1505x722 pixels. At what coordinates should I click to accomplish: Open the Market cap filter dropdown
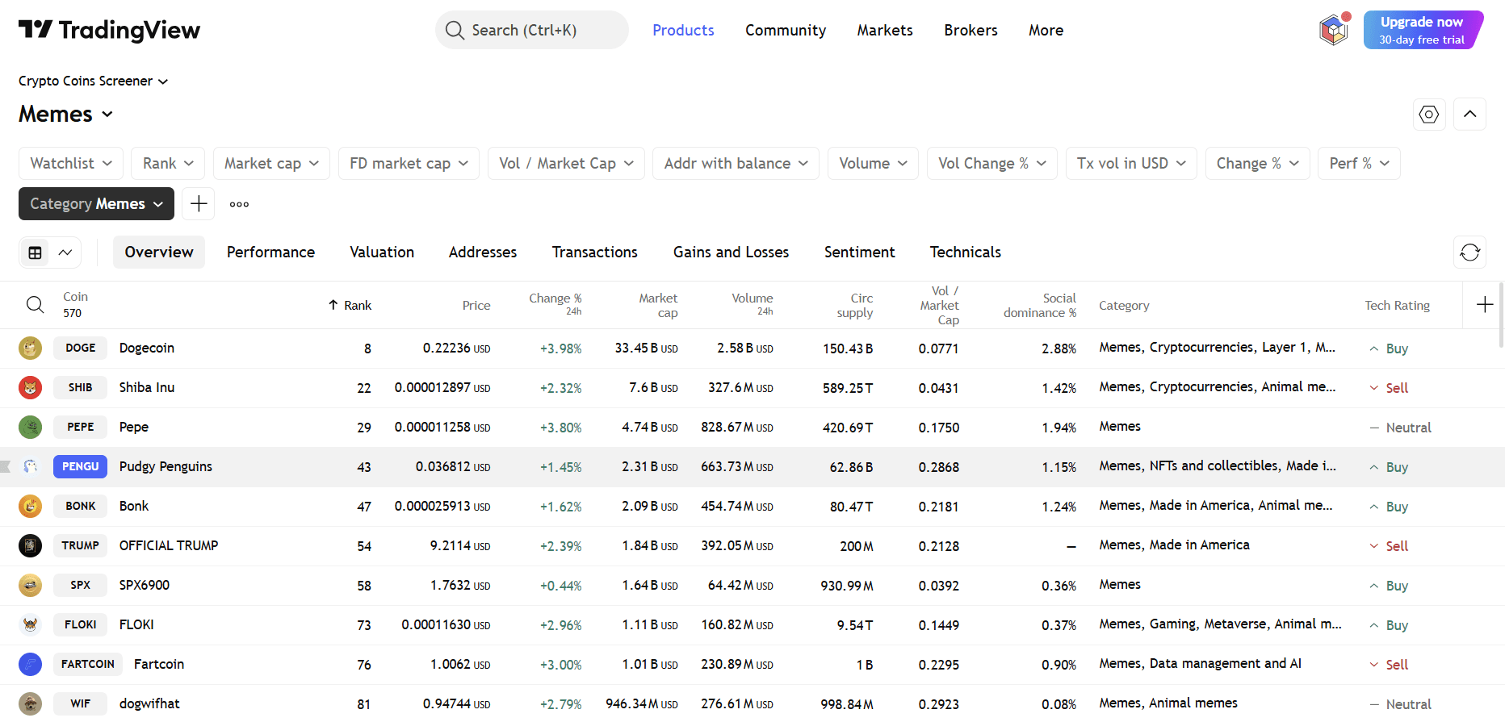pyautogui.click(x=271, y=164)
